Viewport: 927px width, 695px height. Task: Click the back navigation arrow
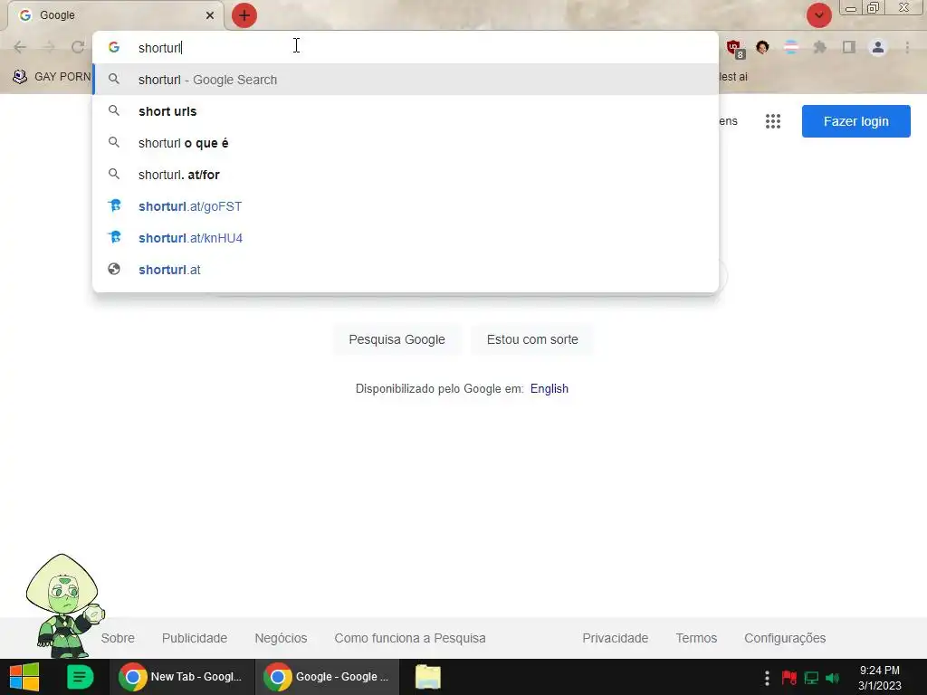click(x=20, y=47)
